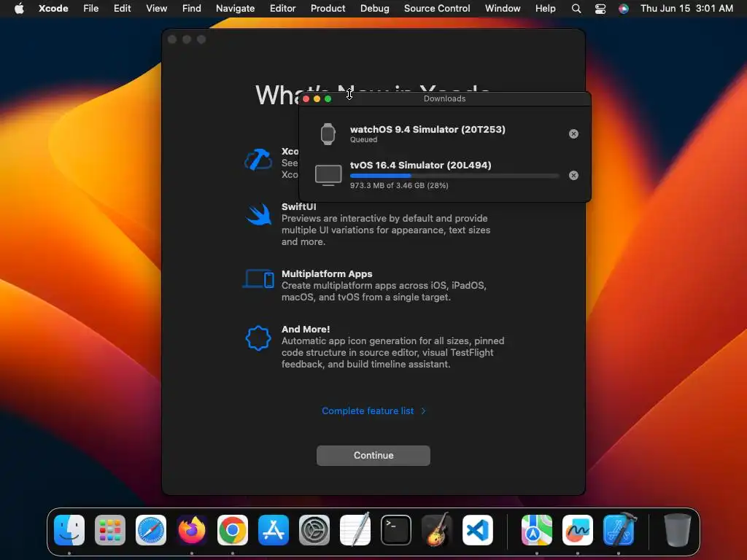The image size is (747, 560).
Task: Click the Xcode Cloud hammer icon
Action: (258, 160)
